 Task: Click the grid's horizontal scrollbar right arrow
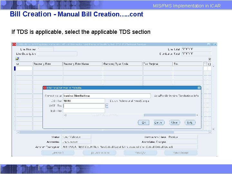point(210,132)
